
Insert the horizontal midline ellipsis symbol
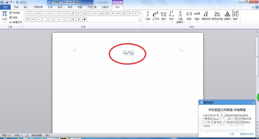[x=56, y=19]
